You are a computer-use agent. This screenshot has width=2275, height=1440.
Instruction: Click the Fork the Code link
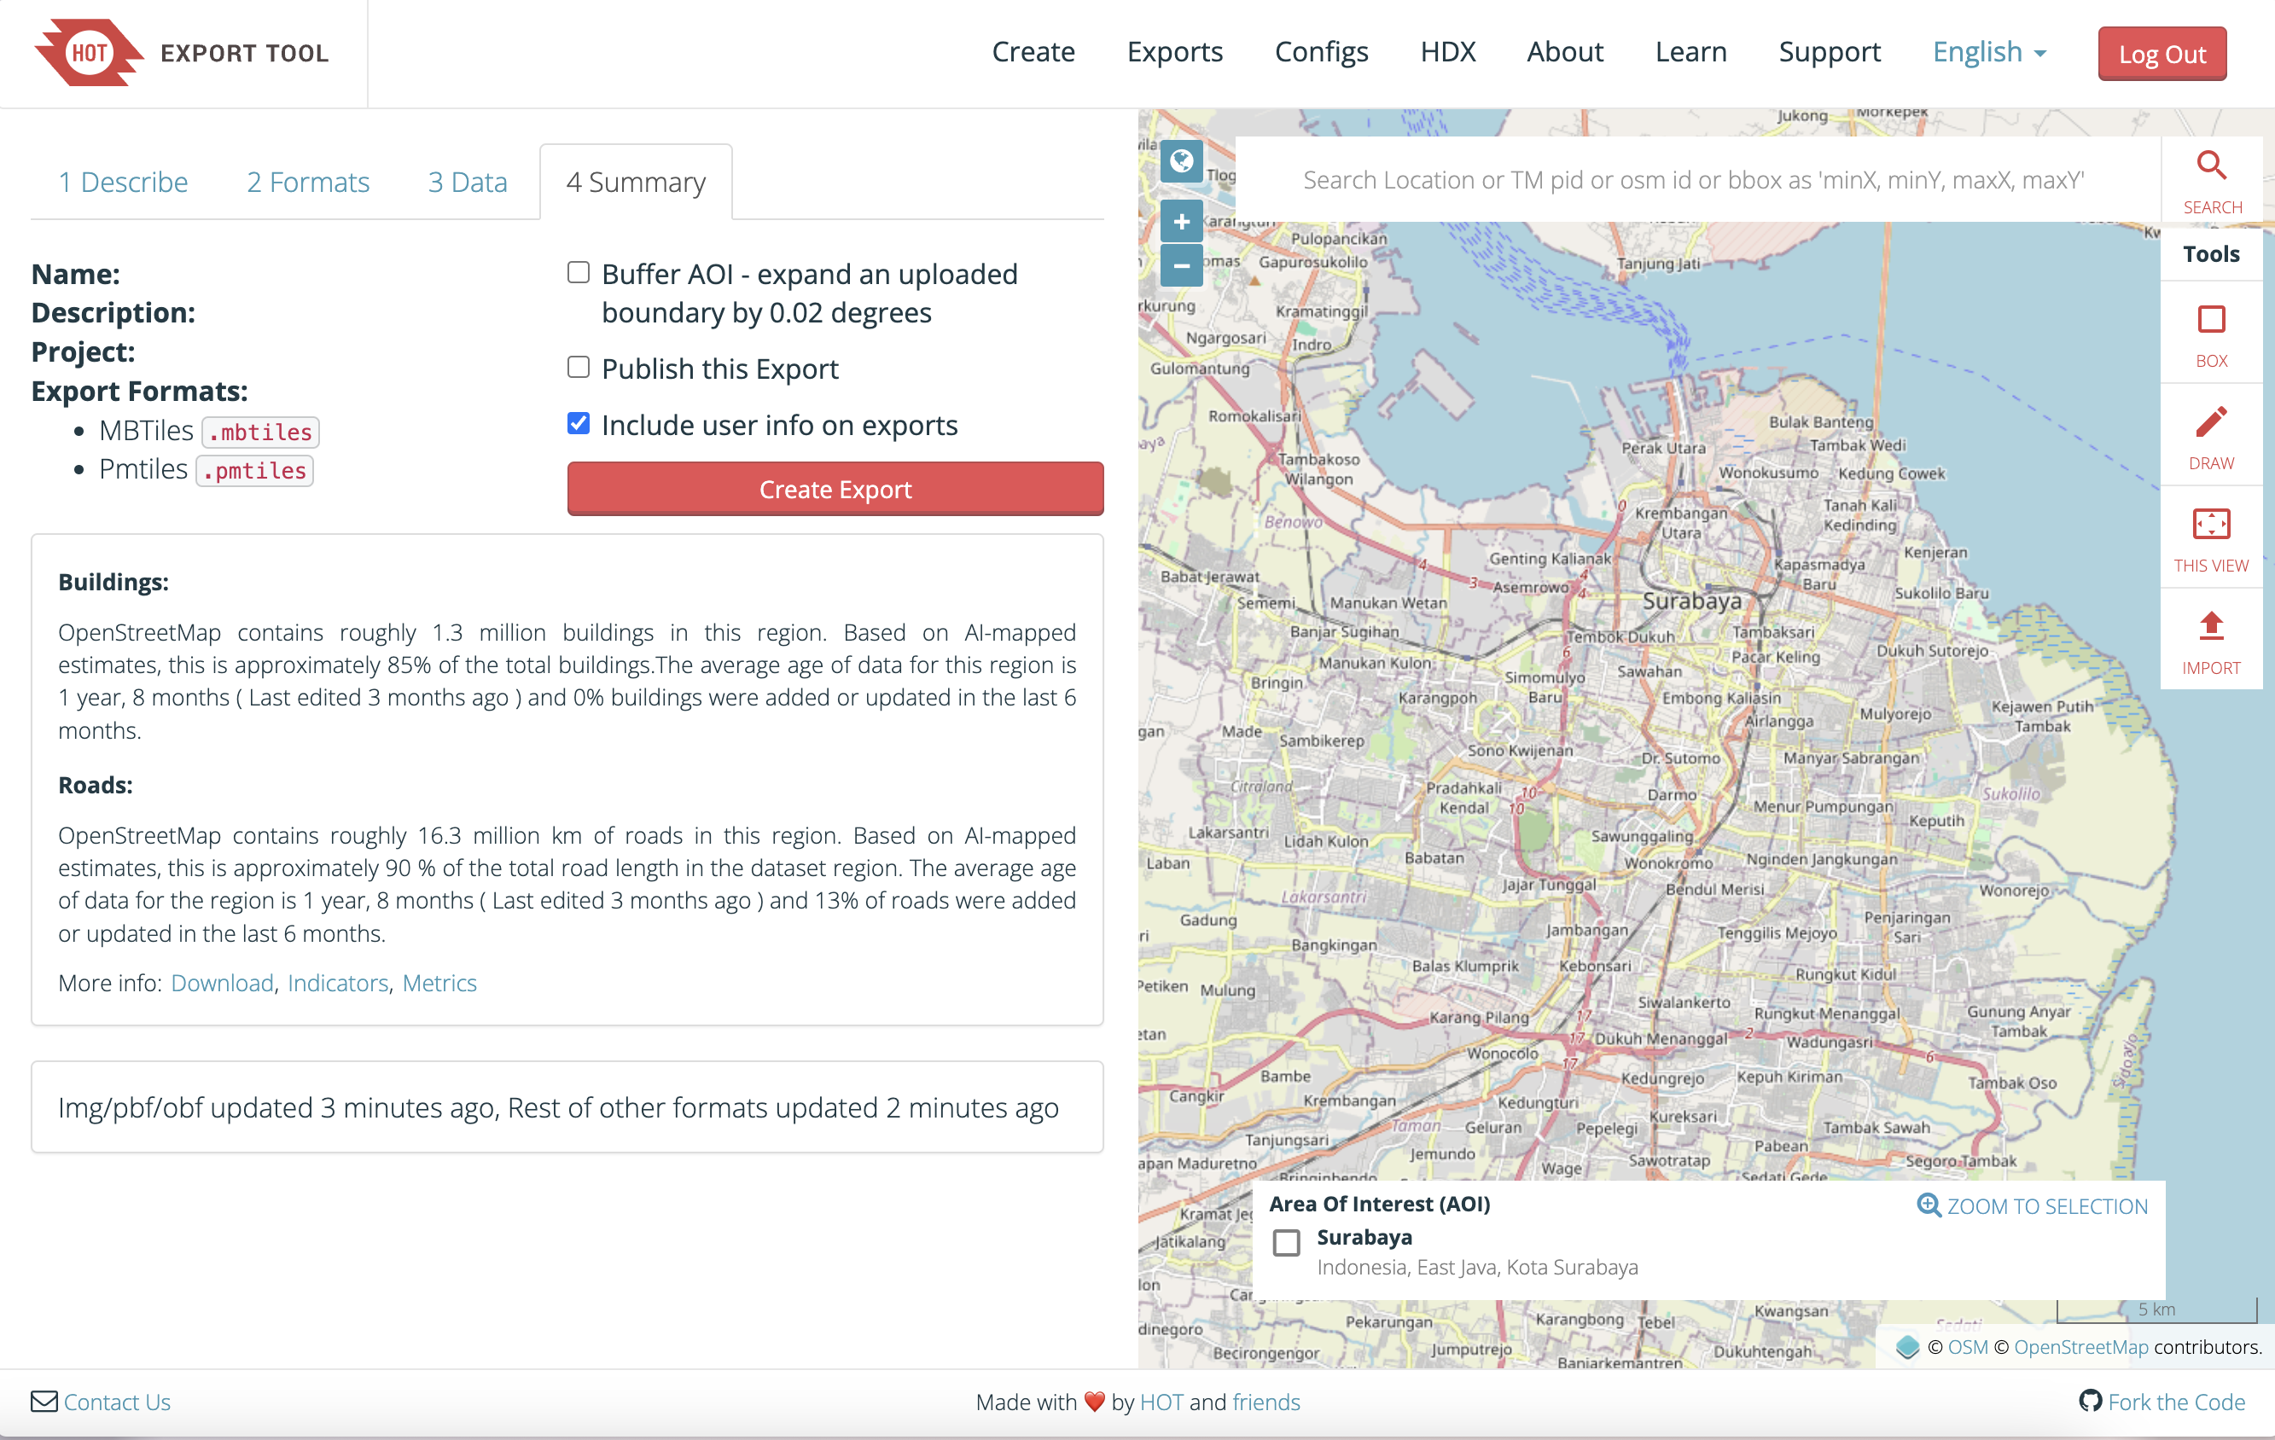[2176, 1402]
